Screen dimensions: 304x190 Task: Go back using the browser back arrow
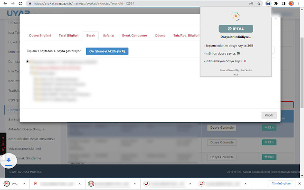[5, 3]
